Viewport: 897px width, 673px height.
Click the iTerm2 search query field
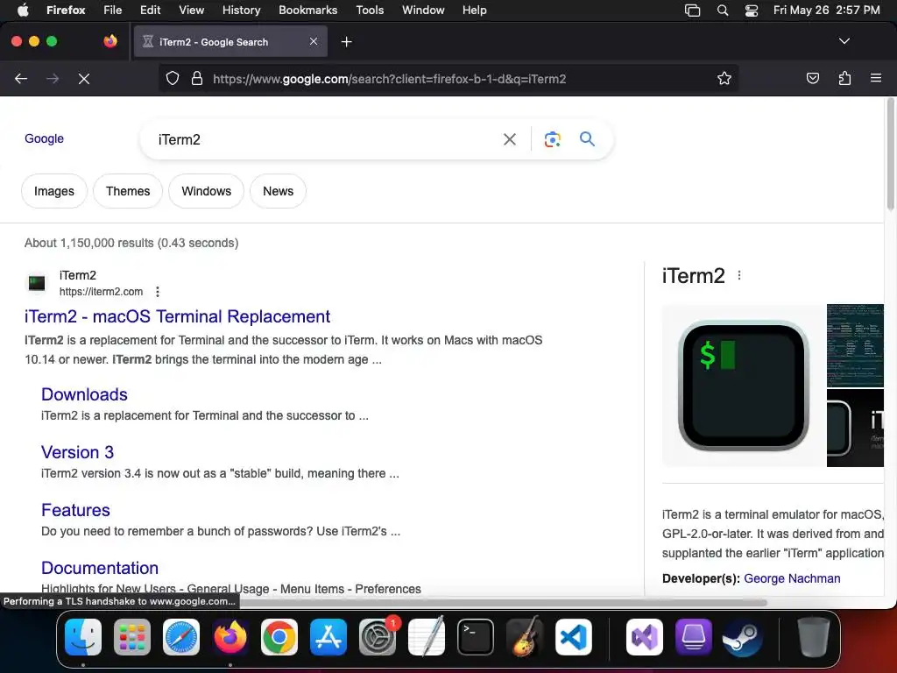[x=326, y=139]
